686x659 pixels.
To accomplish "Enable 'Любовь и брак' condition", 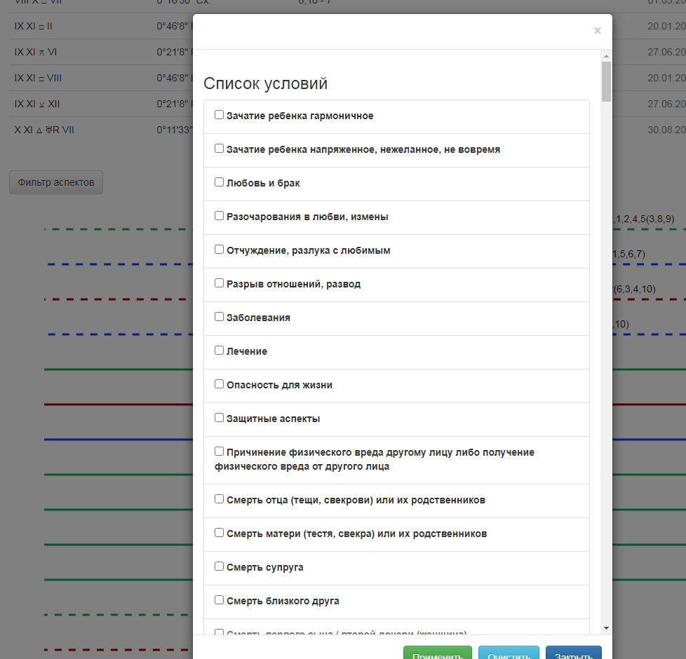I will [220, 182].
